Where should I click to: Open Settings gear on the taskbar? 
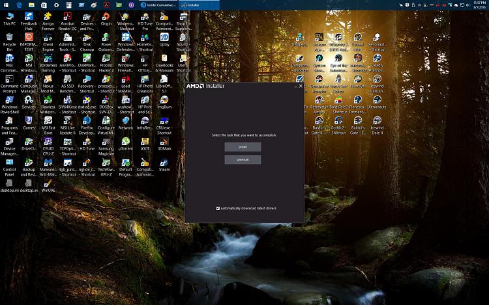point(57,5)
